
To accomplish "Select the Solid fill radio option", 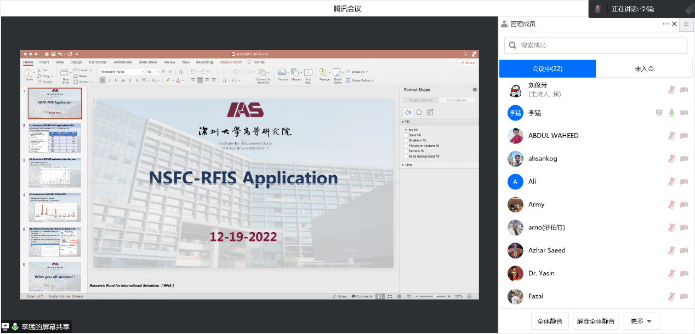I will 406,135.
